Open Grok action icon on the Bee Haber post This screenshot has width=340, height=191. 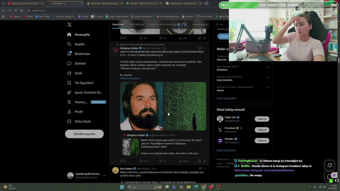pos(200,168)
